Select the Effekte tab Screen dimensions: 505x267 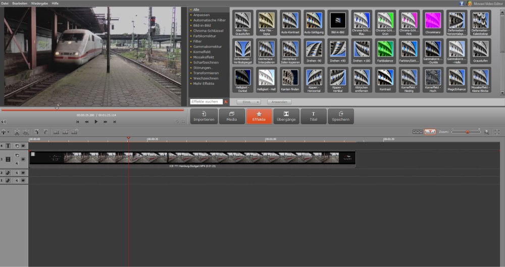259,116
